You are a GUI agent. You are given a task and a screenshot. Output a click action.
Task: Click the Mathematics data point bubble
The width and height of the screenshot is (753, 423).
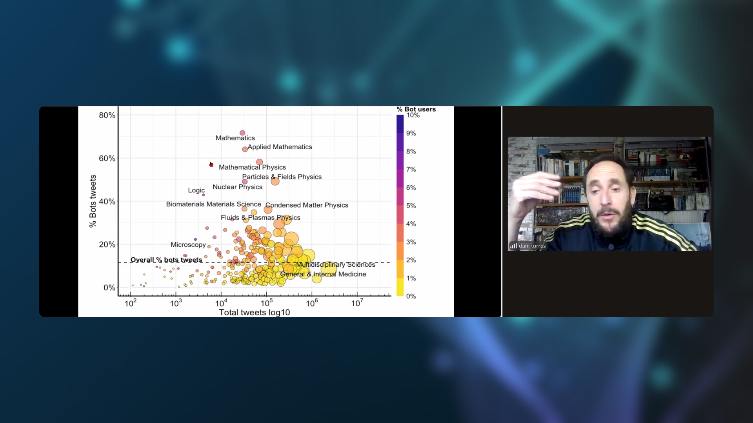[242, 133]
